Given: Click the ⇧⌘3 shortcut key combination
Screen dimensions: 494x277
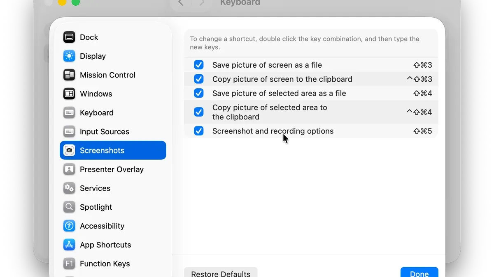Looking at the screenshot, I should [423, 65].
